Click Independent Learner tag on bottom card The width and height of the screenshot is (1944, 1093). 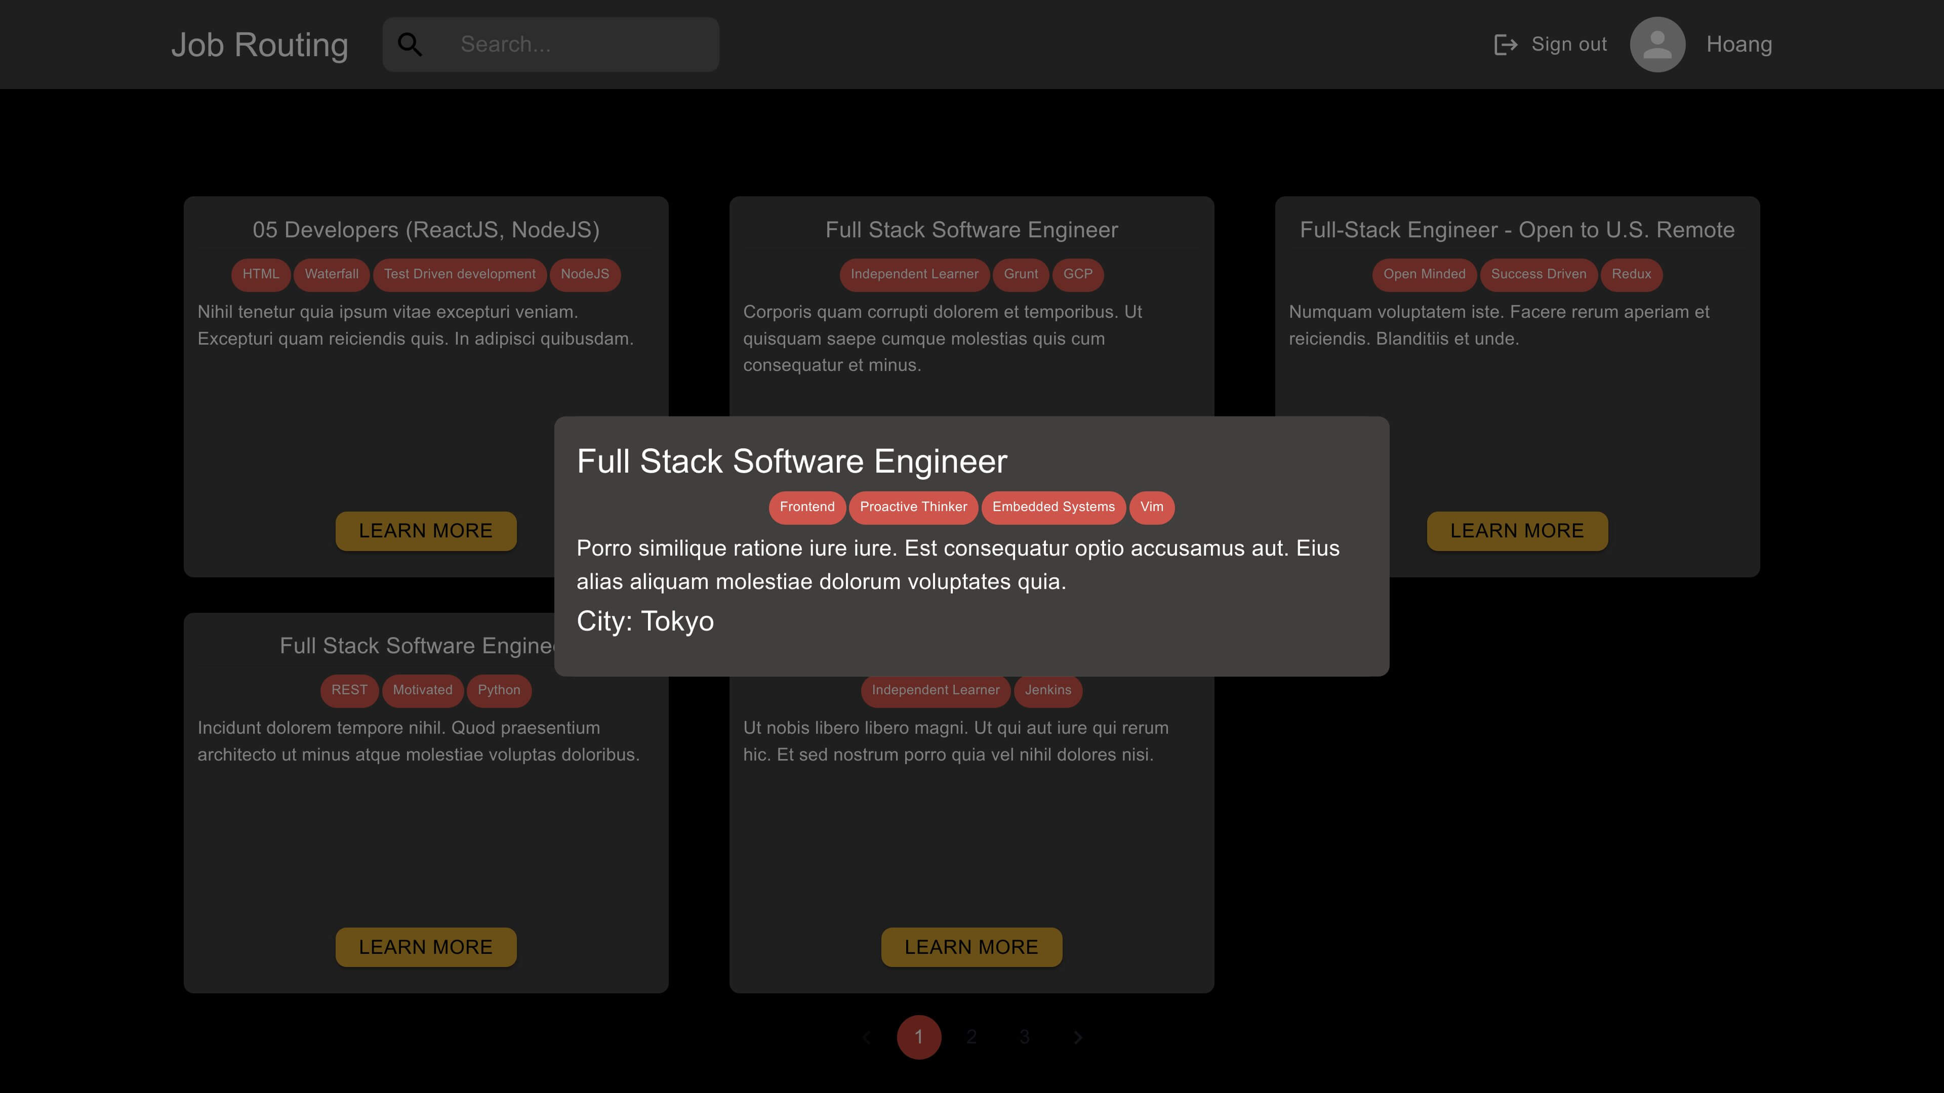(935, 690)
